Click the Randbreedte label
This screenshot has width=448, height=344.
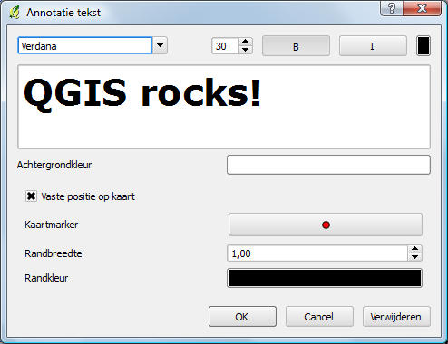[x=54, y=253]
